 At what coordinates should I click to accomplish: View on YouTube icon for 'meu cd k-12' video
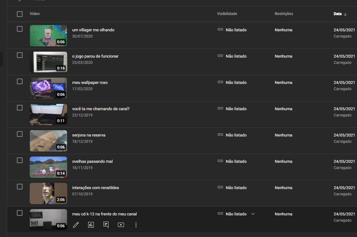click(x=121, y=225)
